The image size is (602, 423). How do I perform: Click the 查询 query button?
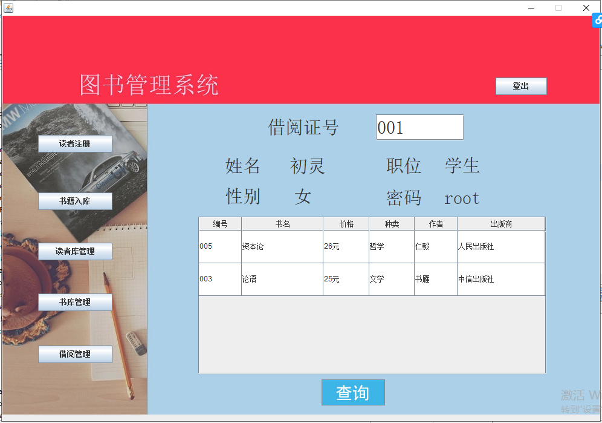click(353, 393)
